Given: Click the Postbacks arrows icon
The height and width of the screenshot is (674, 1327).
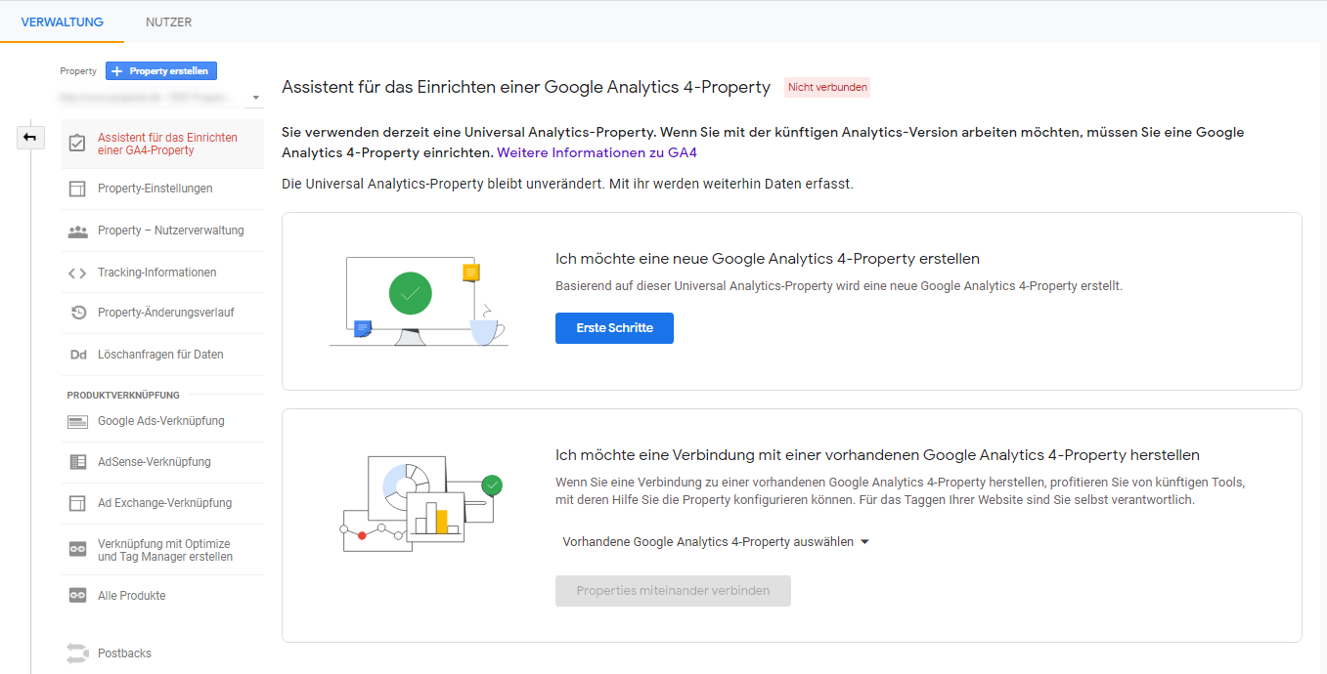Looking at the screenshot, I should pos(77,653).
